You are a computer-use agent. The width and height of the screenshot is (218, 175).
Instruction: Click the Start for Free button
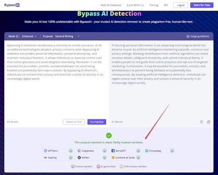[x=202, y=5]
